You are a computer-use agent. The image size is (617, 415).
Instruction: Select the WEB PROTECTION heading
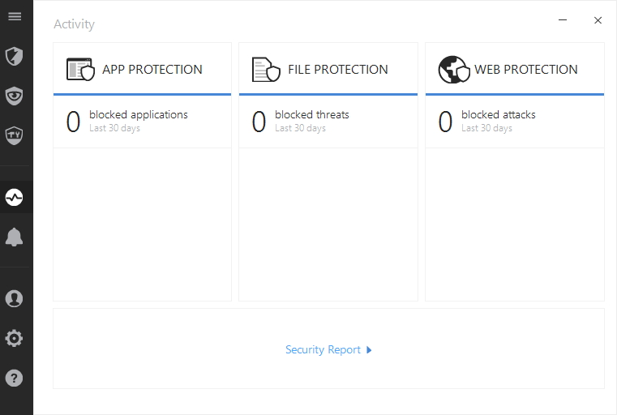[x=526, y=70]
